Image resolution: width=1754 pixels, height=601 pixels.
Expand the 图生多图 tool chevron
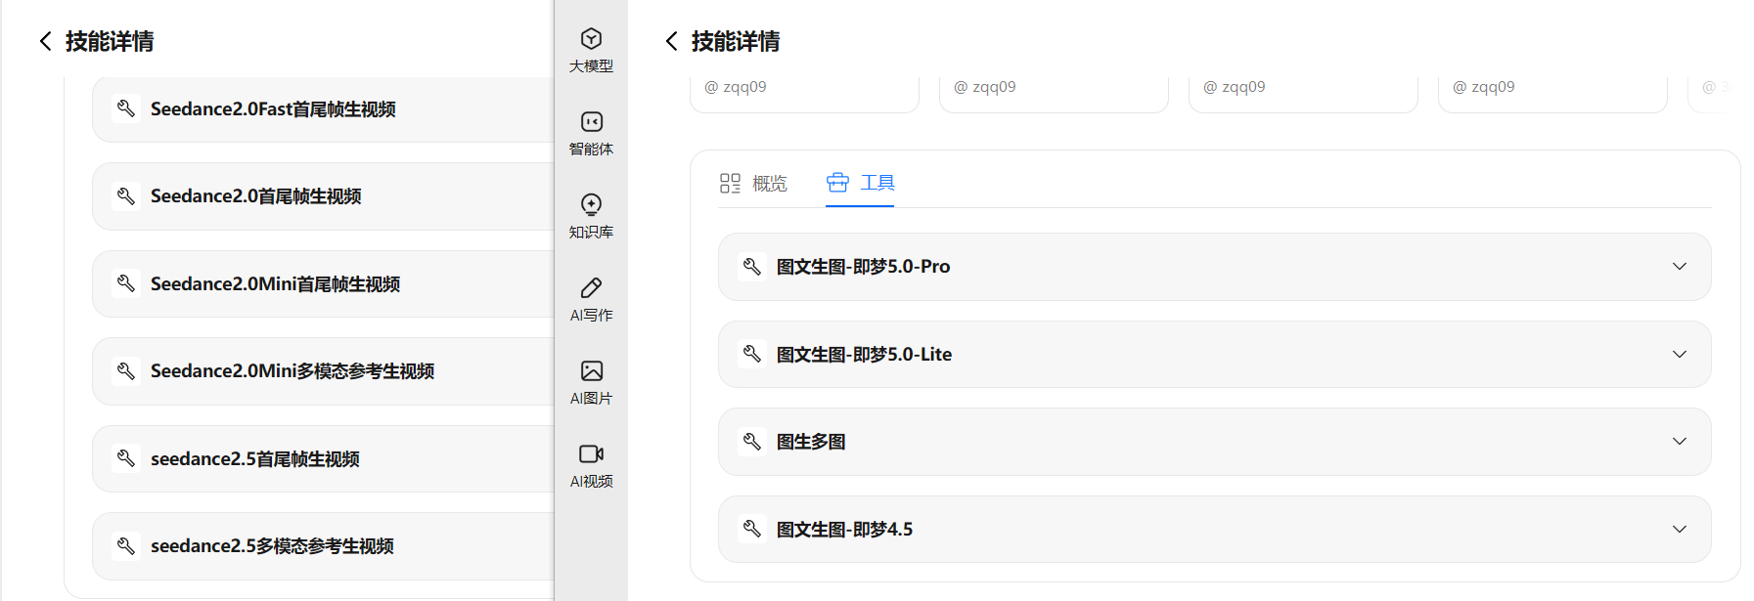tap(1680, 442)
